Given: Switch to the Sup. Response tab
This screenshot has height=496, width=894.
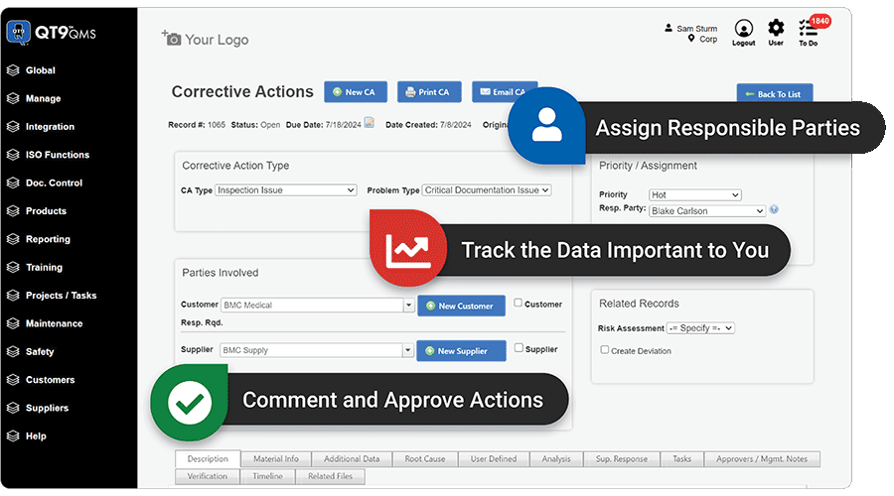Looking at the screenshot, I should point(622,459).
